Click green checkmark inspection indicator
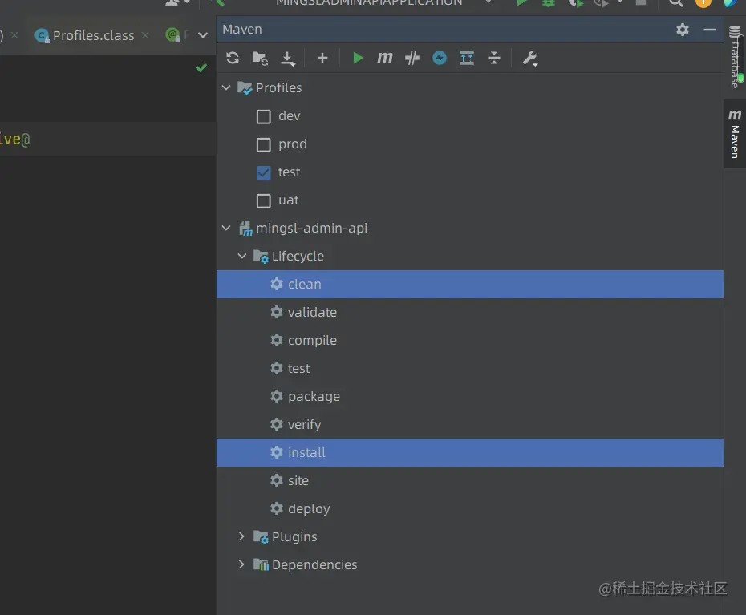Viewport: 746px width, 615px height. pyautogui.click(x=201, y=67)
